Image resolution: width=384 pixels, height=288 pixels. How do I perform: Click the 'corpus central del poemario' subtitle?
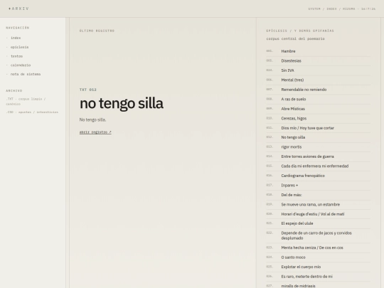(295, 38)
